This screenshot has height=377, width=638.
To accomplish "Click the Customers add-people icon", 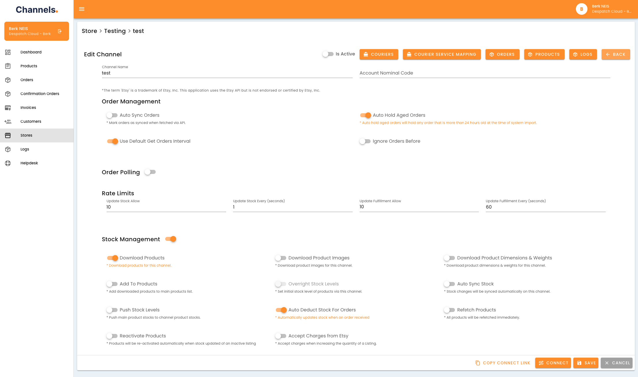I will [8, 122].
